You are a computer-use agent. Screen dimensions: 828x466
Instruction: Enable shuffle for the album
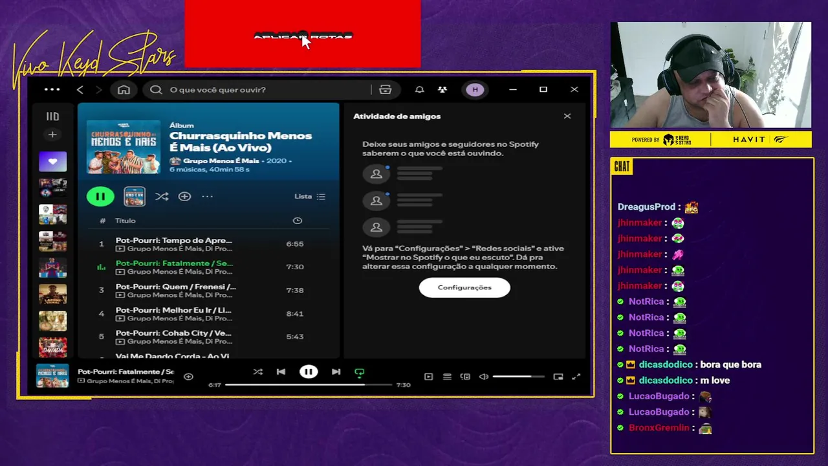click(162, 196)
